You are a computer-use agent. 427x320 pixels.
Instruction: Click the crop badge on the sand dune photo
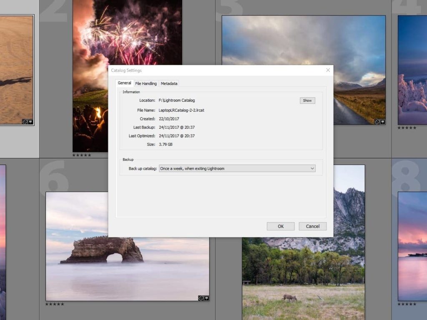[31, 122]
